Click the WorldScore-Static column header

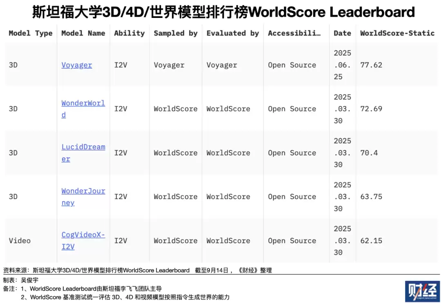coord(397,33)
